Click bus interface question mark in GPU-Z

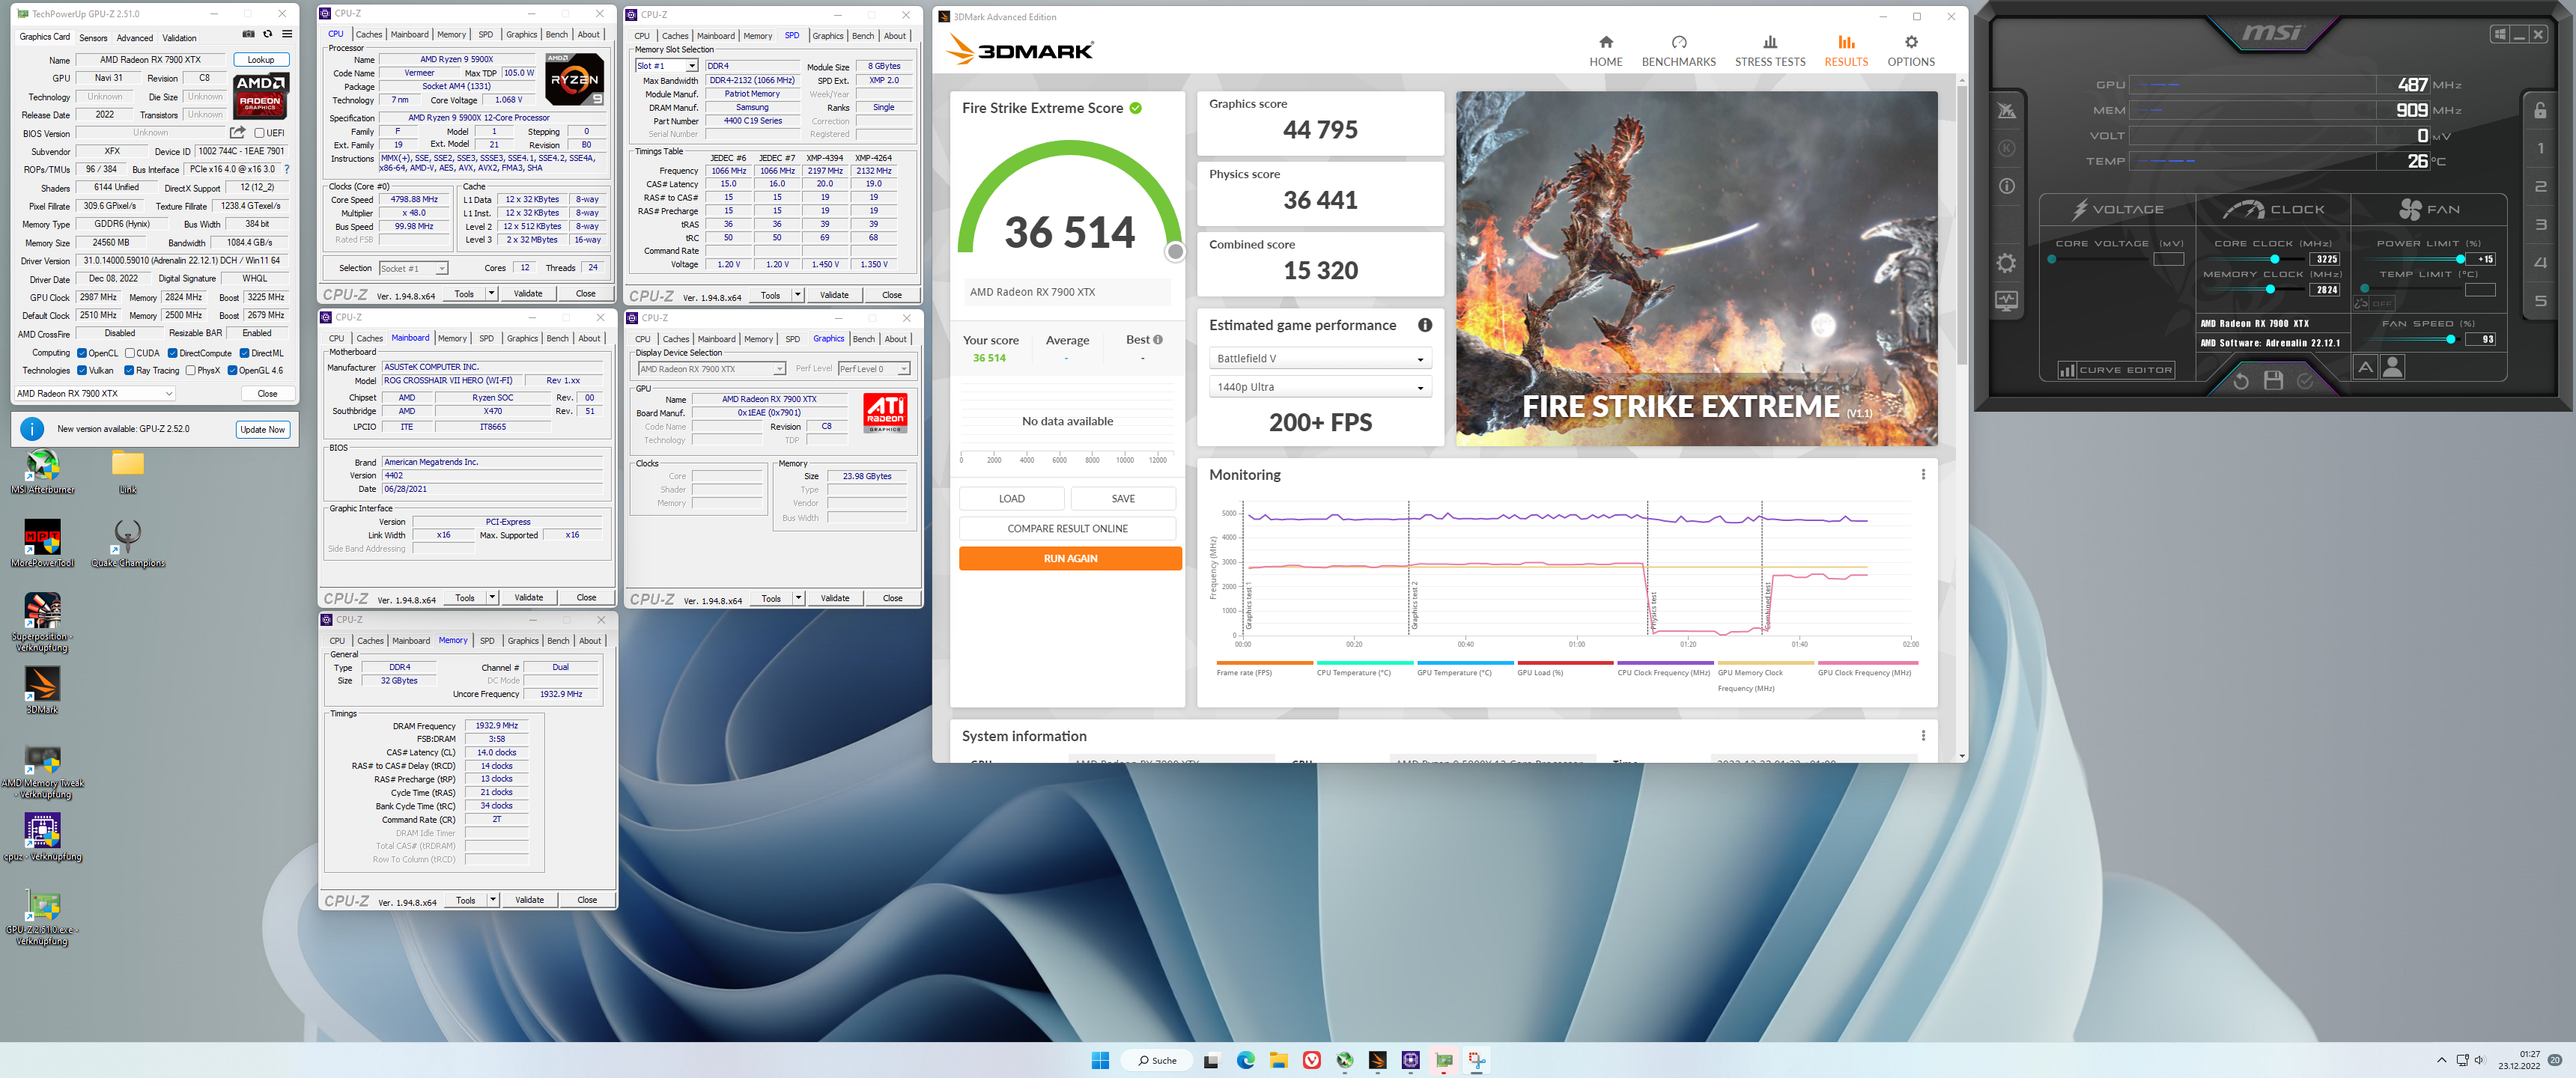coord(287,169)
